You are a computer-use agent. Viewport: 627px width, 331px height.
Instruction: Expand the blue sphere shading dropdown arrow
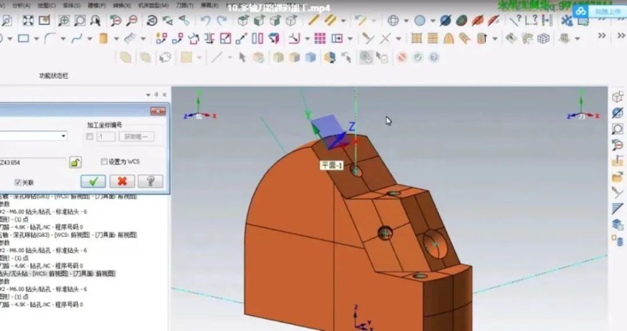(433, 21)
